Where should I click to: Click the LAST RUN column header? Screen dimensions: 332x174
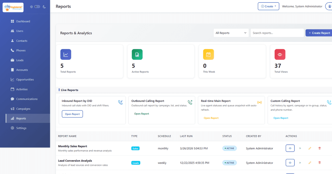point(186,136)
